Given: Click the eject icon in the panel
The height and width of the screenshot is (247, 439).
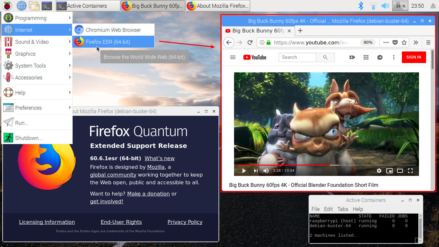Looking at the screenshot, I should point(433,6).
